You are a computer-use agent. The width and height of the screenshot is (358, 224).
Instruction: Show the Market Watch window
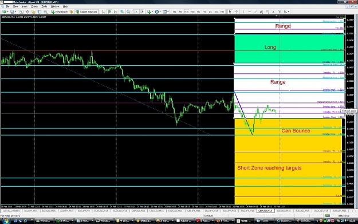pyautogui.click(x=21, y=11)
